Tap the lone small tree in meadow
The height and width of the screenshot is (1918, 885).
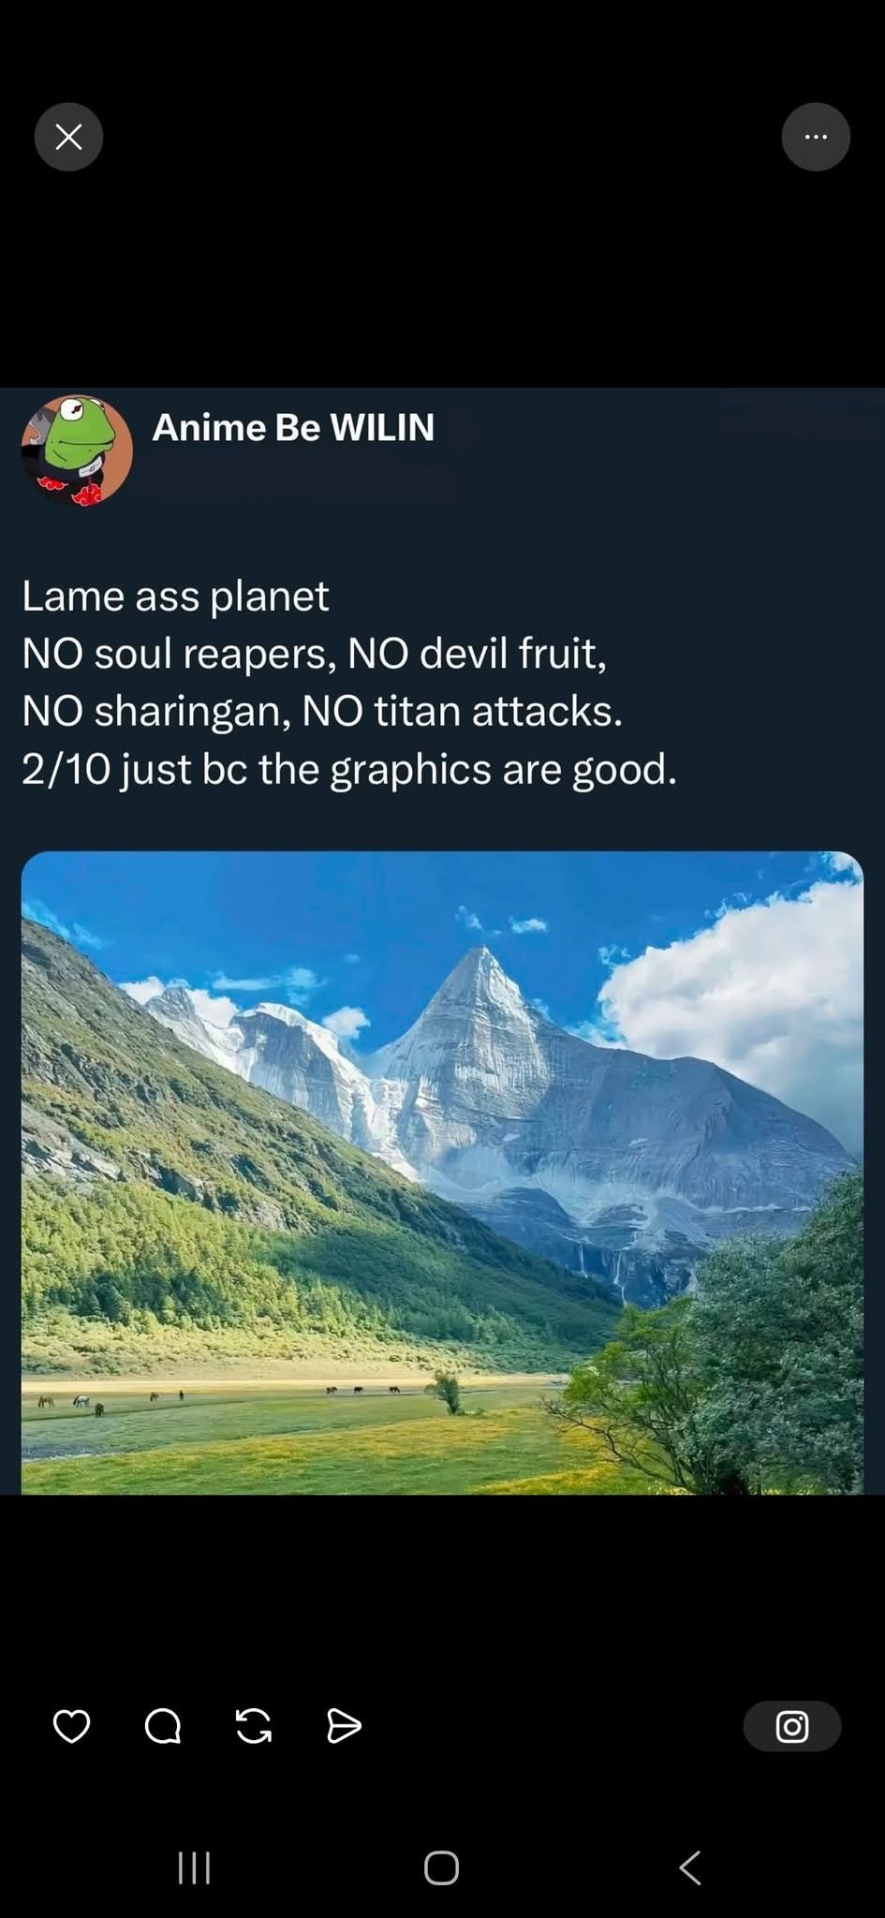click(448, 1391)
